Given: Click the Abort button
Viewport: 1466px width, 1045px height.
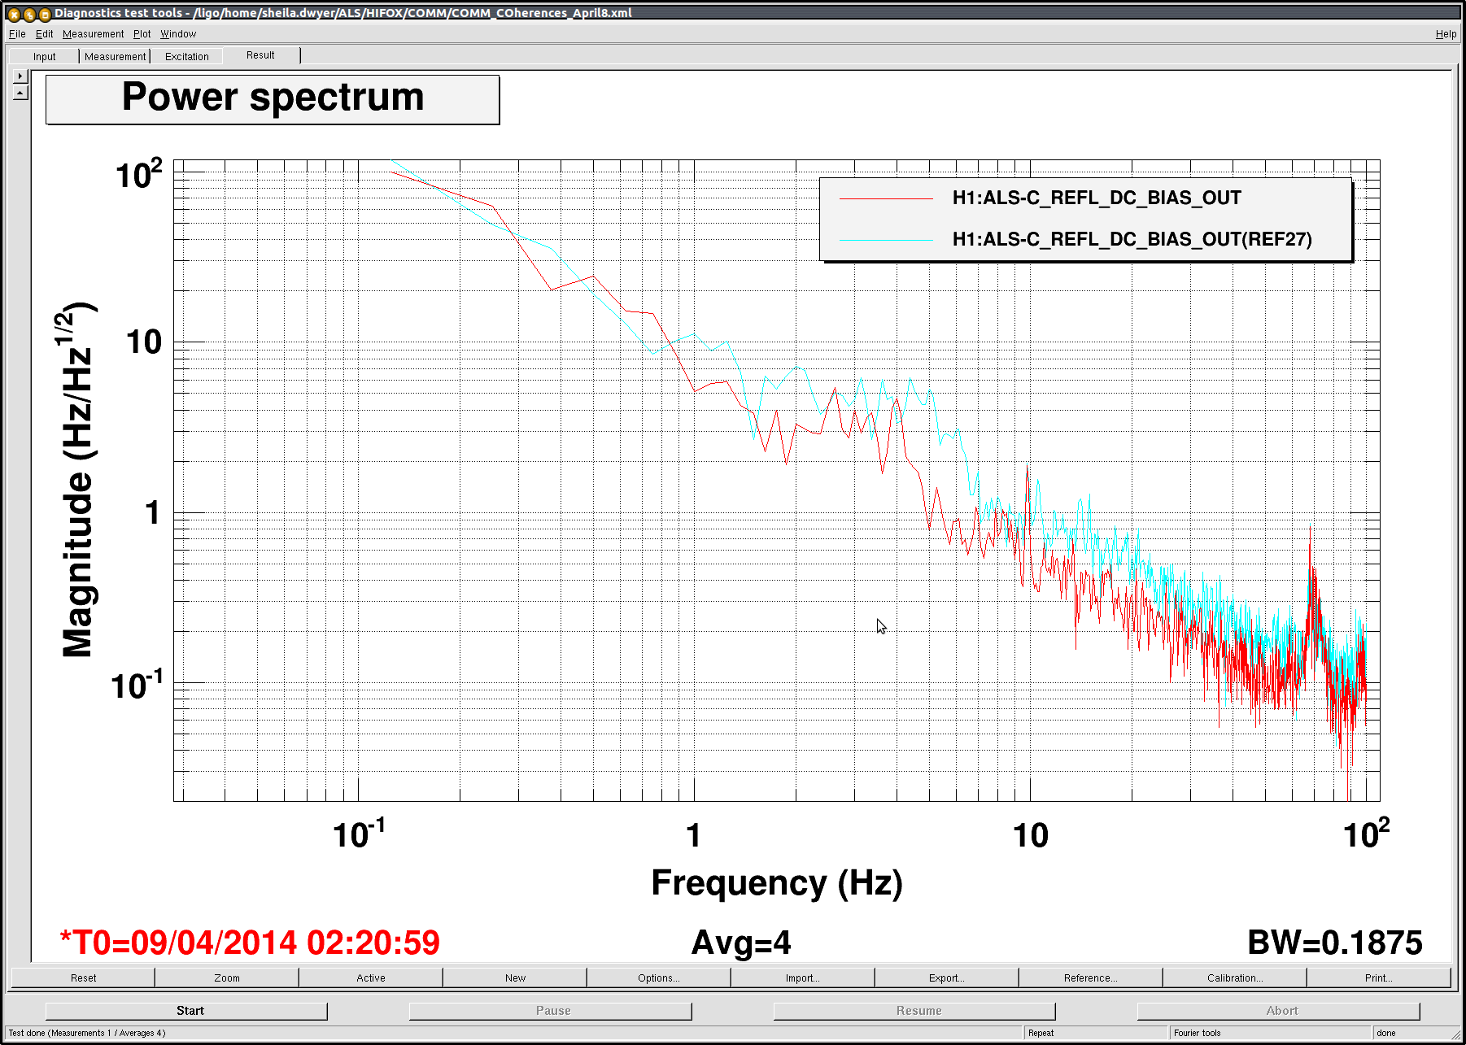Looking at the screenshot, I should click(x=1279, y=1011).
